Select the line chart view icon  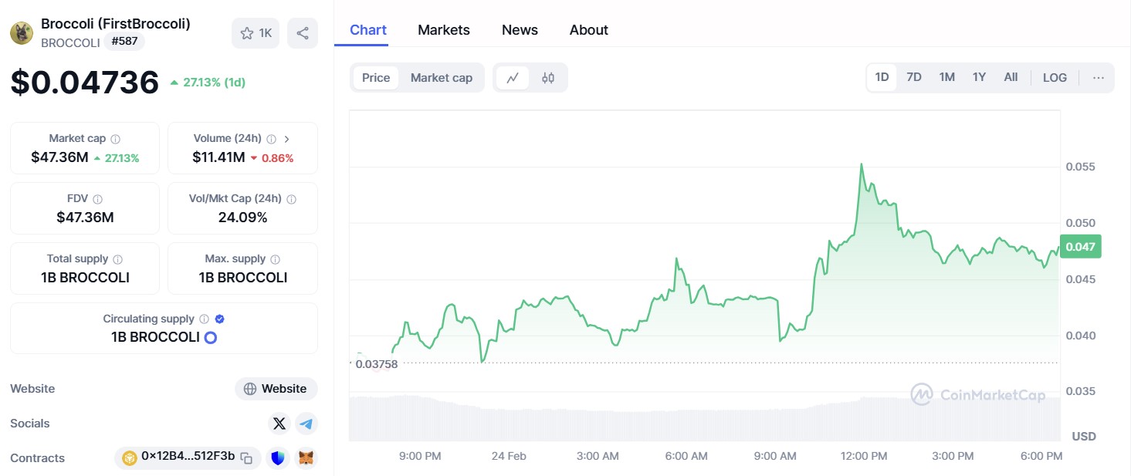[x=513, y=78]
